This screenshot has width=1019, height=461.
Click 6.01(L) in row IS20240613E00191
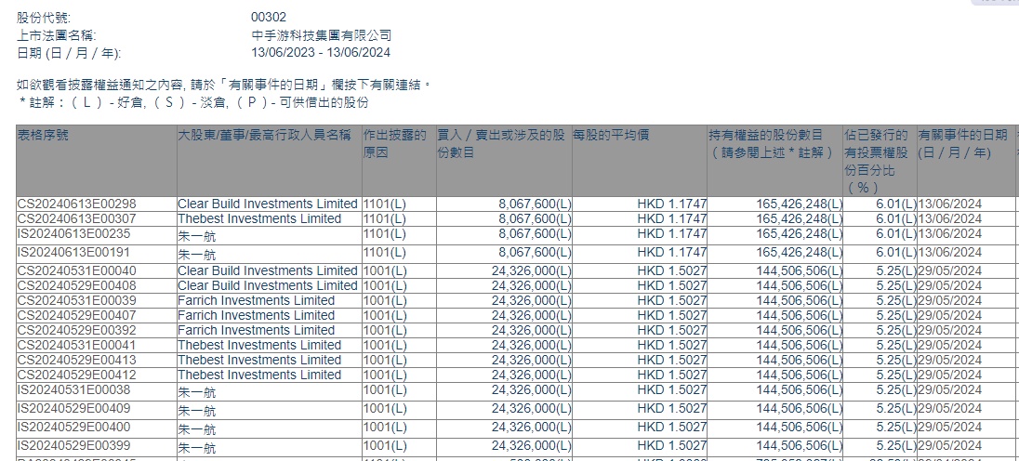(896, 253)
